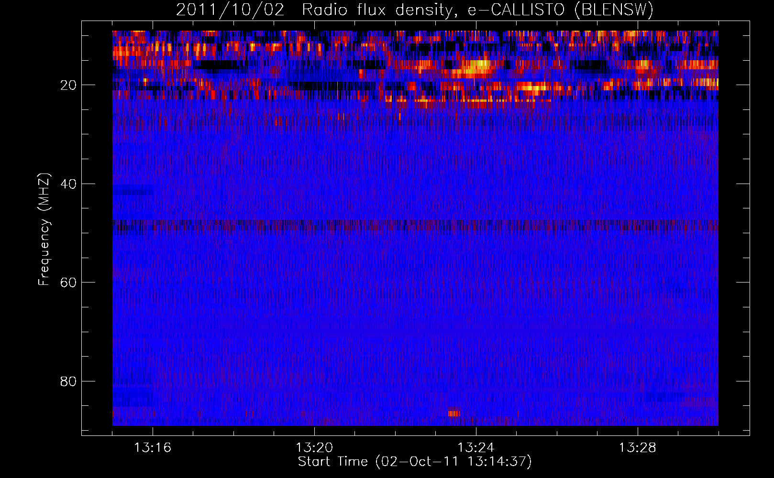Select the 'Frequency (MHZ)' axis label
774x478 pixels.
point(44,230)
